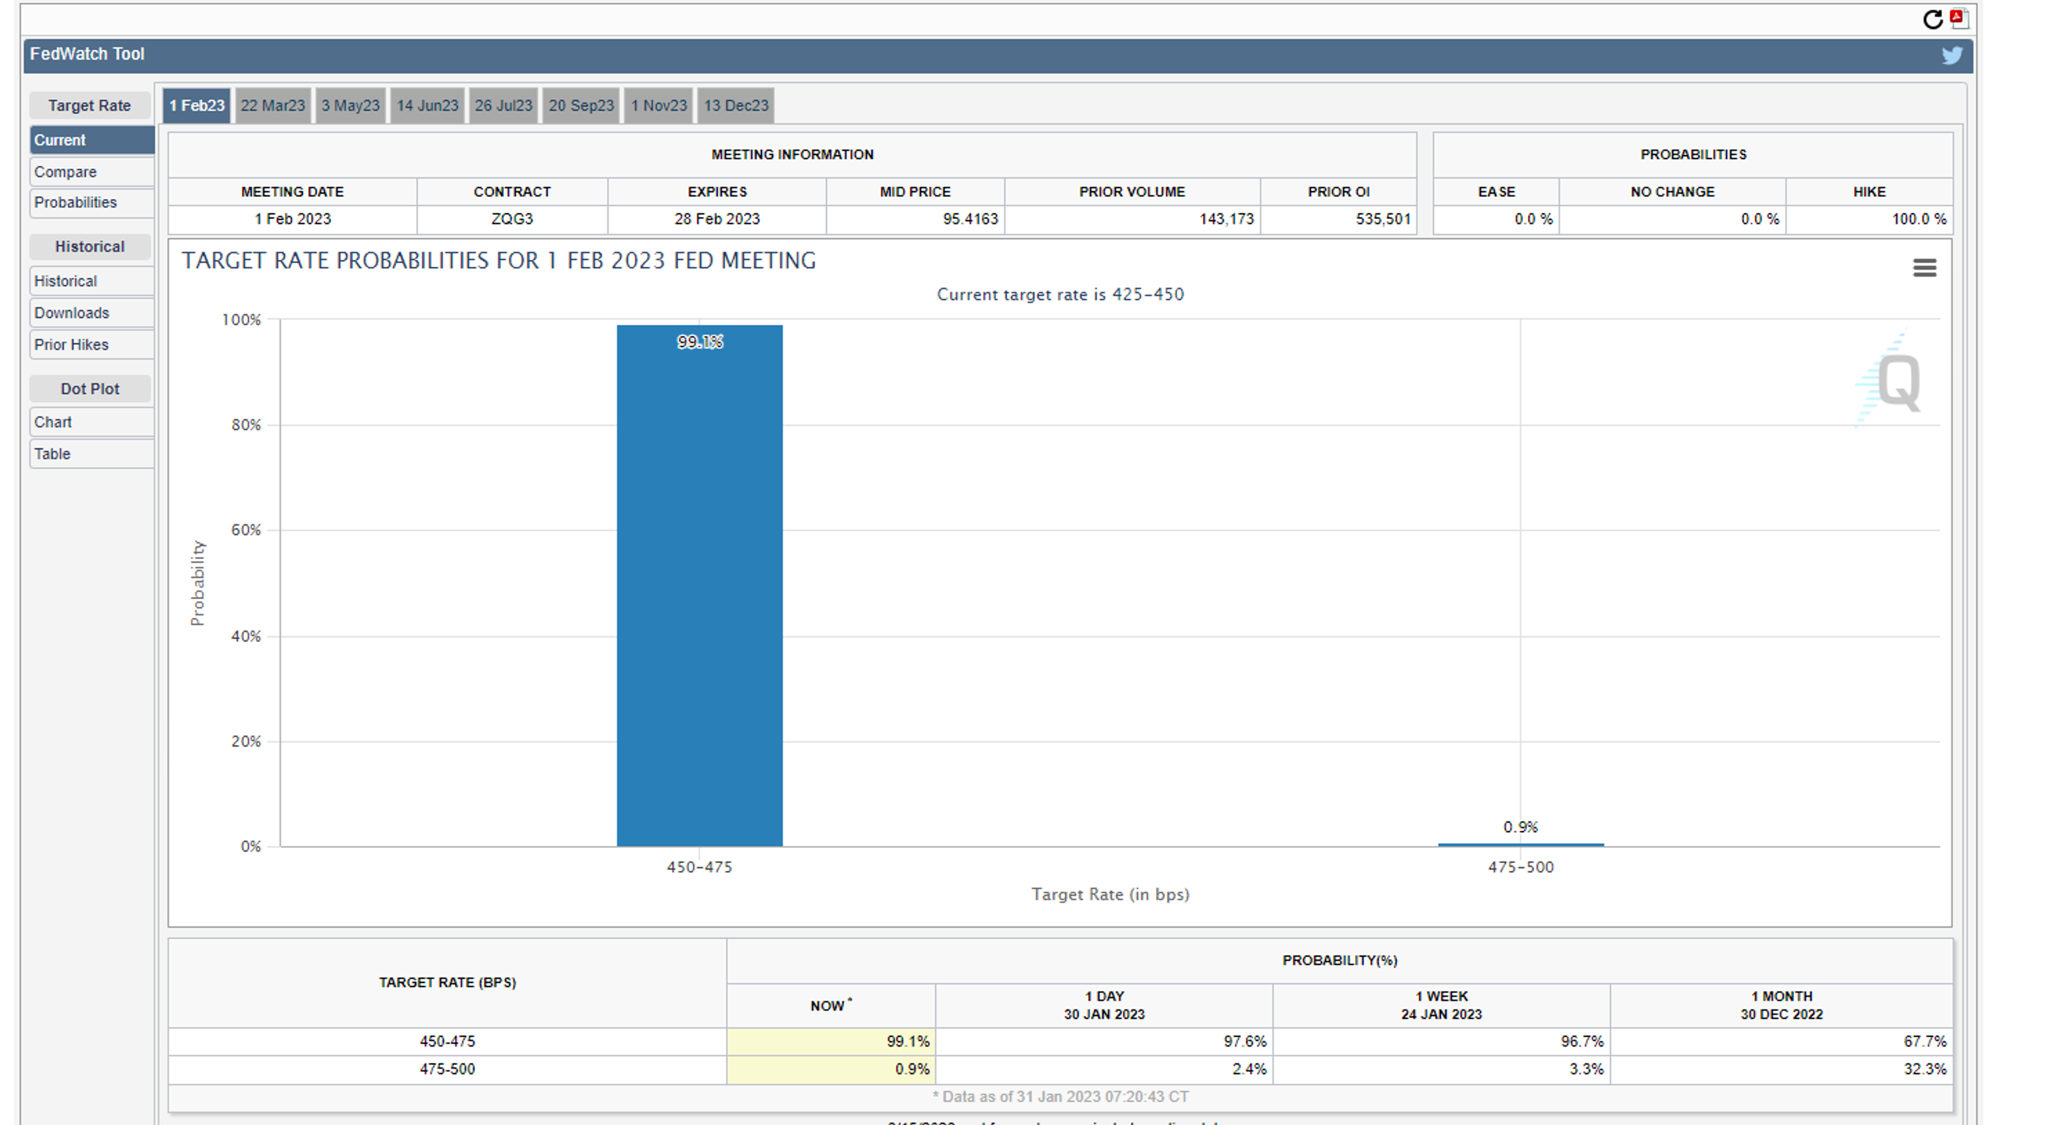Open the PDF export icon

(1959, 18)
